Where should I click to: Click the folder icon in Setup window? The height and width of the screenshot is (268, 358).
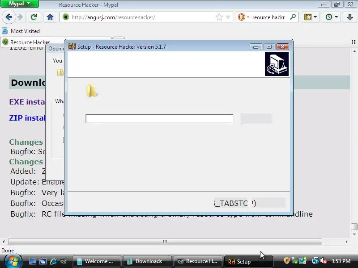[x=92, y=91]
